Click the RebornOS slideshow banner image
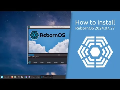 pos(49,41)
